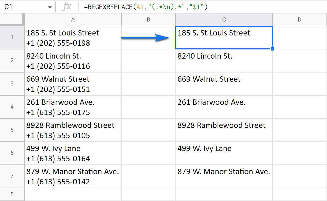Select row 8 header
Image resolution: width=327 pixels, height=201 pixels.
pos(12,194)
